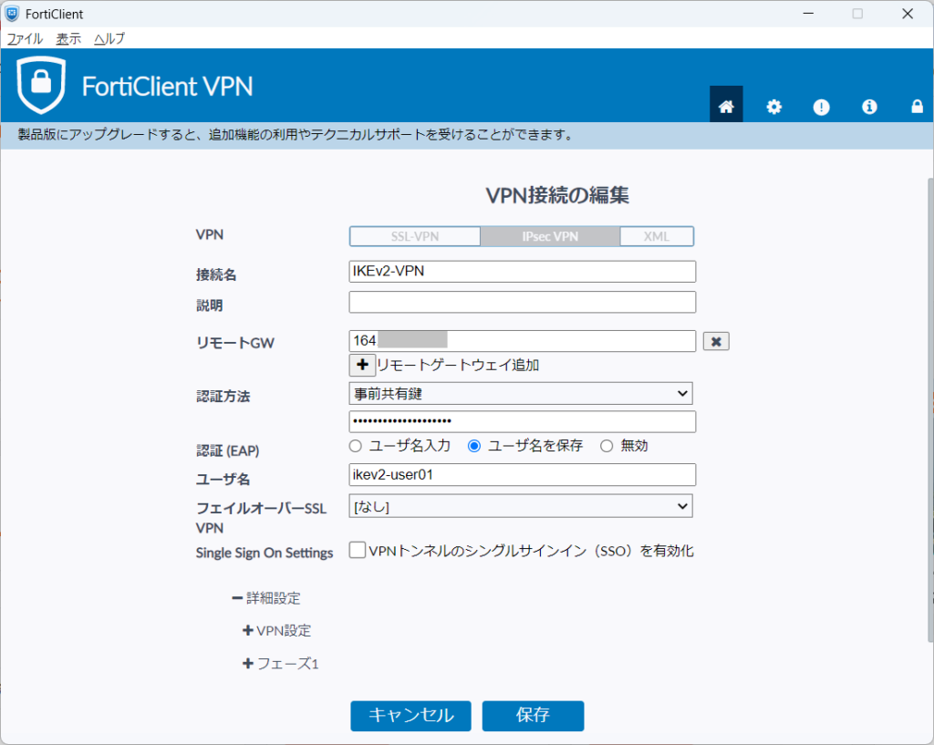Open the info about icon
Viewport: 934px width, 745px height.
click(869, 107)
